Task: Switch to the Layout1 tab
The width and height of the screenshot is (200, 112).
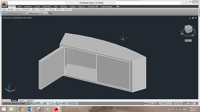Action: (x=22, y=100)
